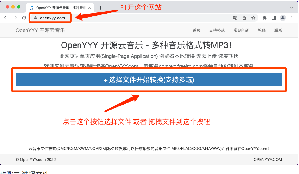Open a new tab with plus icon
299x174 pixels.
coord(100,8)
